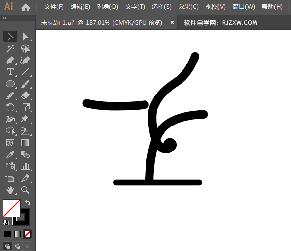Open the 窗口(W) menu
The width and height of the screenshot is (291, 251).
coord(244,7)
